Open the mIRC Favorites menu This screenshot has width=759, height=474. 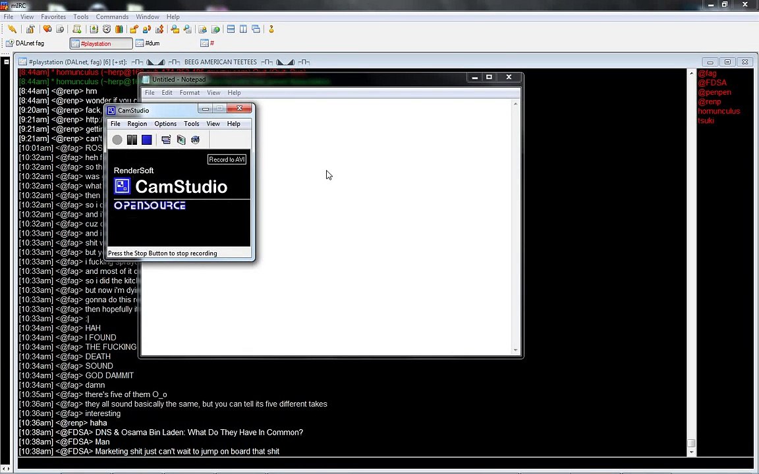(x=53, y=17)
